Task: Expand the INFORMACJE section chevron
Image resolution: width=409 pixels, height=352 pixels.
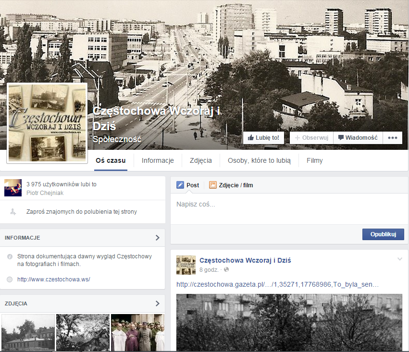Action: tap(158, 238)
